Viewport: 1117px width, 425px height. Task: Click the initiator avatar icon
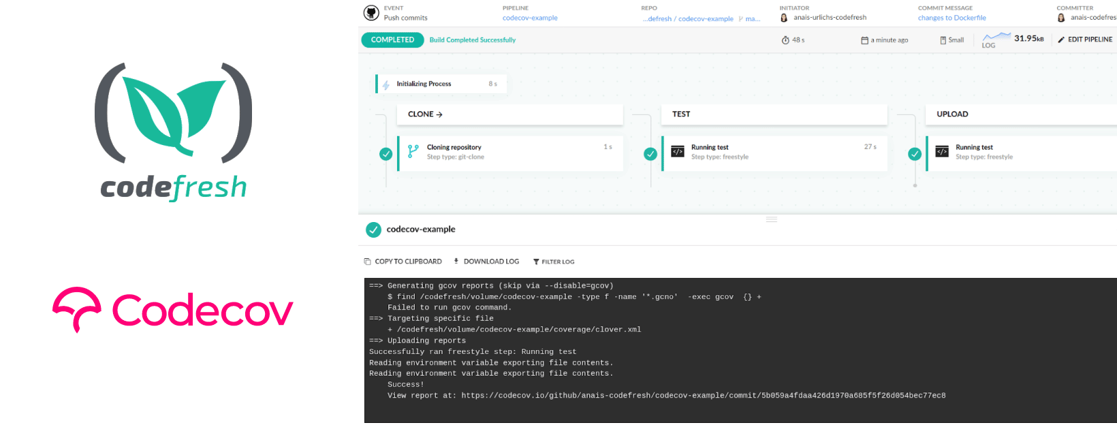click(784, 18)
